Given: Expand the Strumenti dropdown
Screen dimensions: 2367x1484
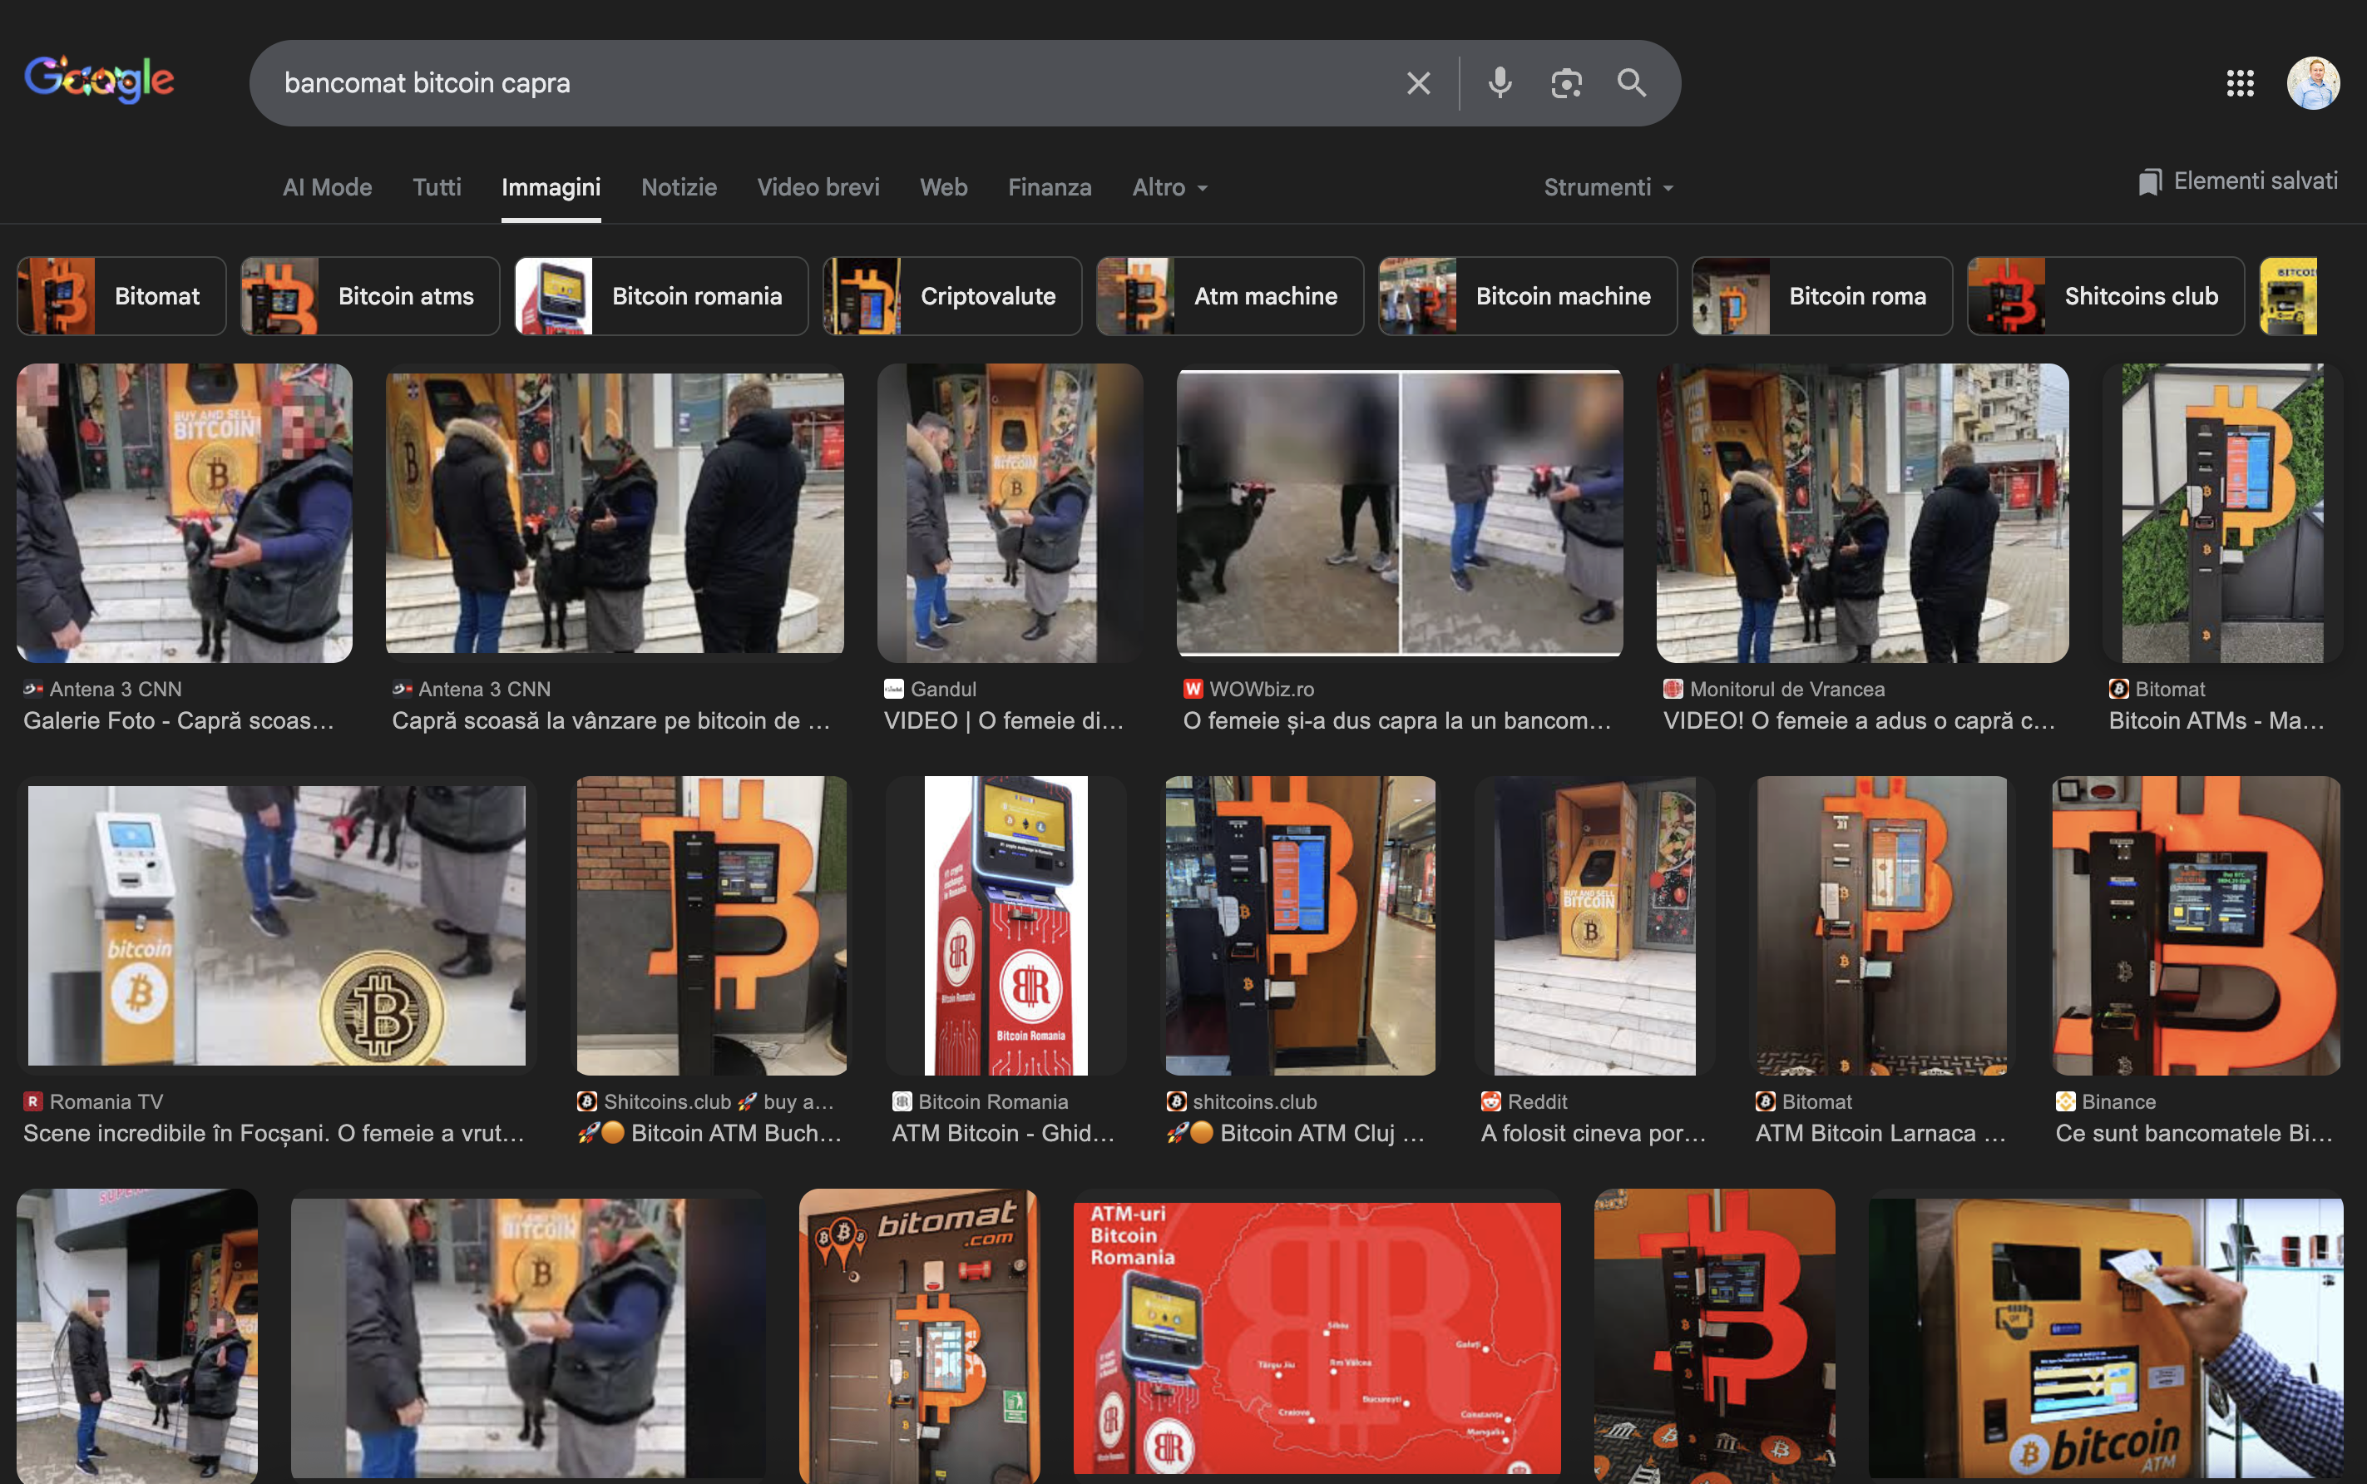Looking at the screenshot, I should pos(1608,187).
